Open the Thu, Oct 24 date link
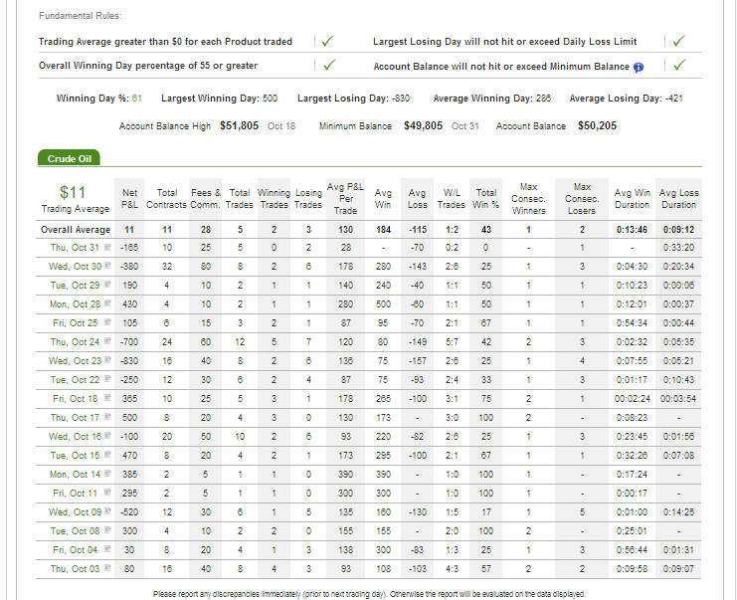This screenshot has width=737, height=600. tap(75, 342)
